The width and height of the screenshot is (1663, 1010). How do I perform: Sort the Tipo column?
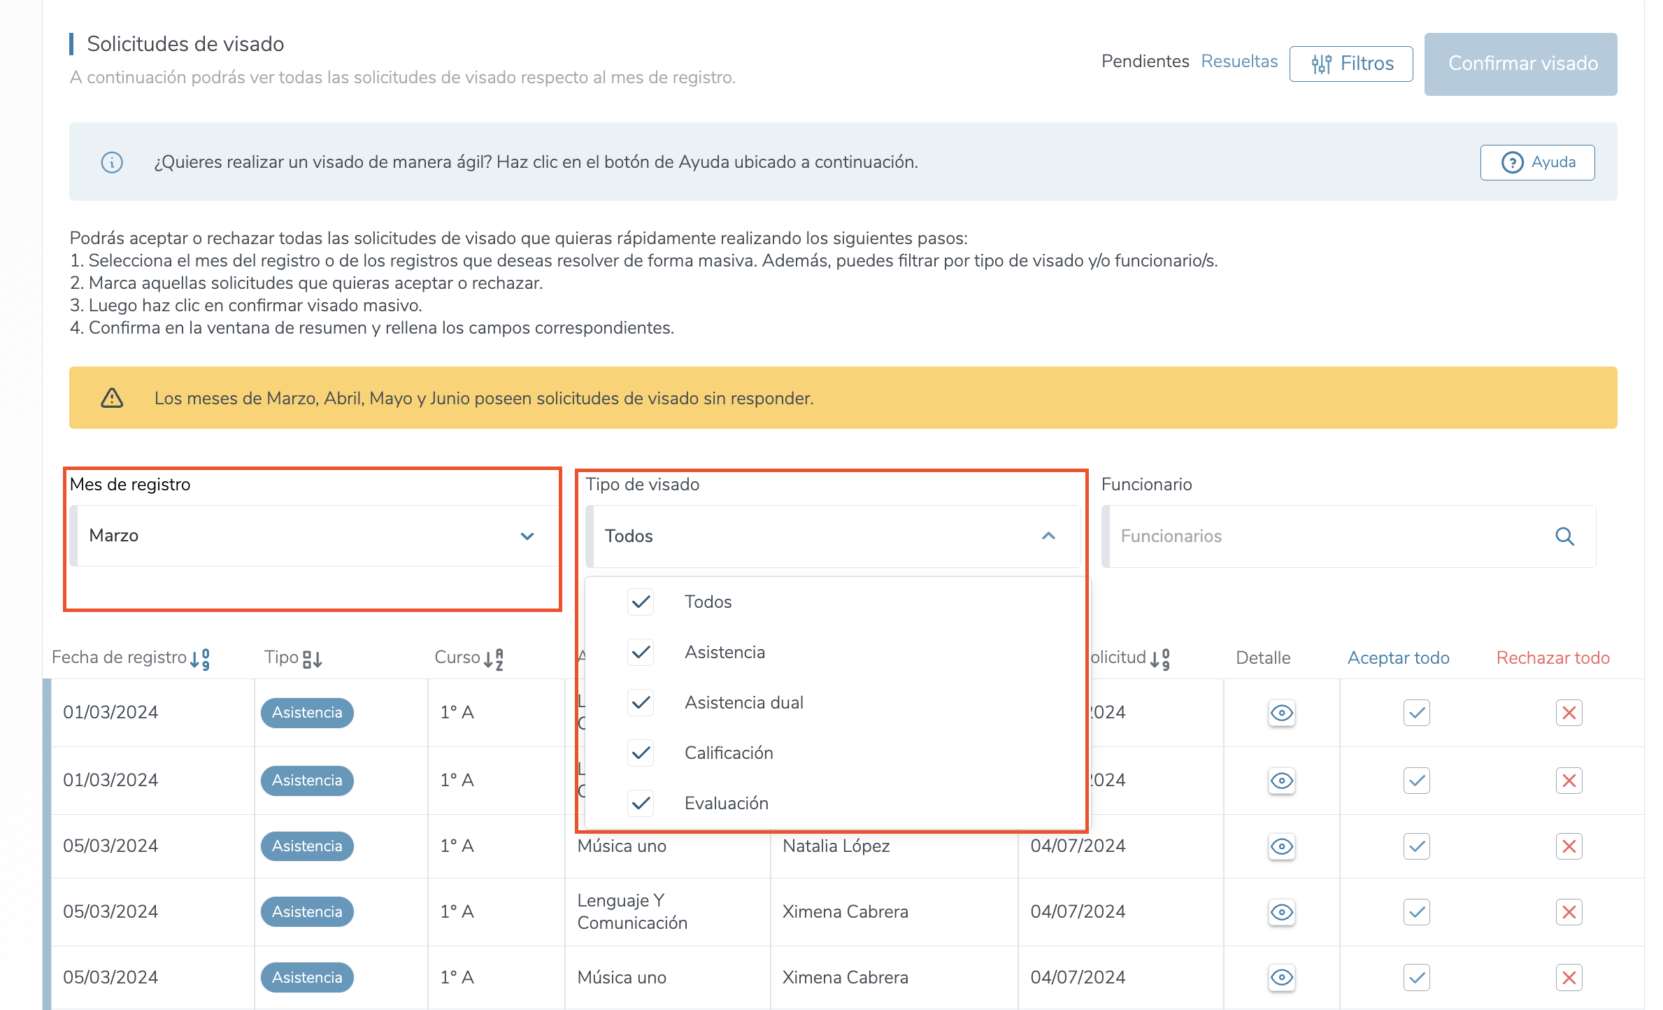tap(312, 659)
